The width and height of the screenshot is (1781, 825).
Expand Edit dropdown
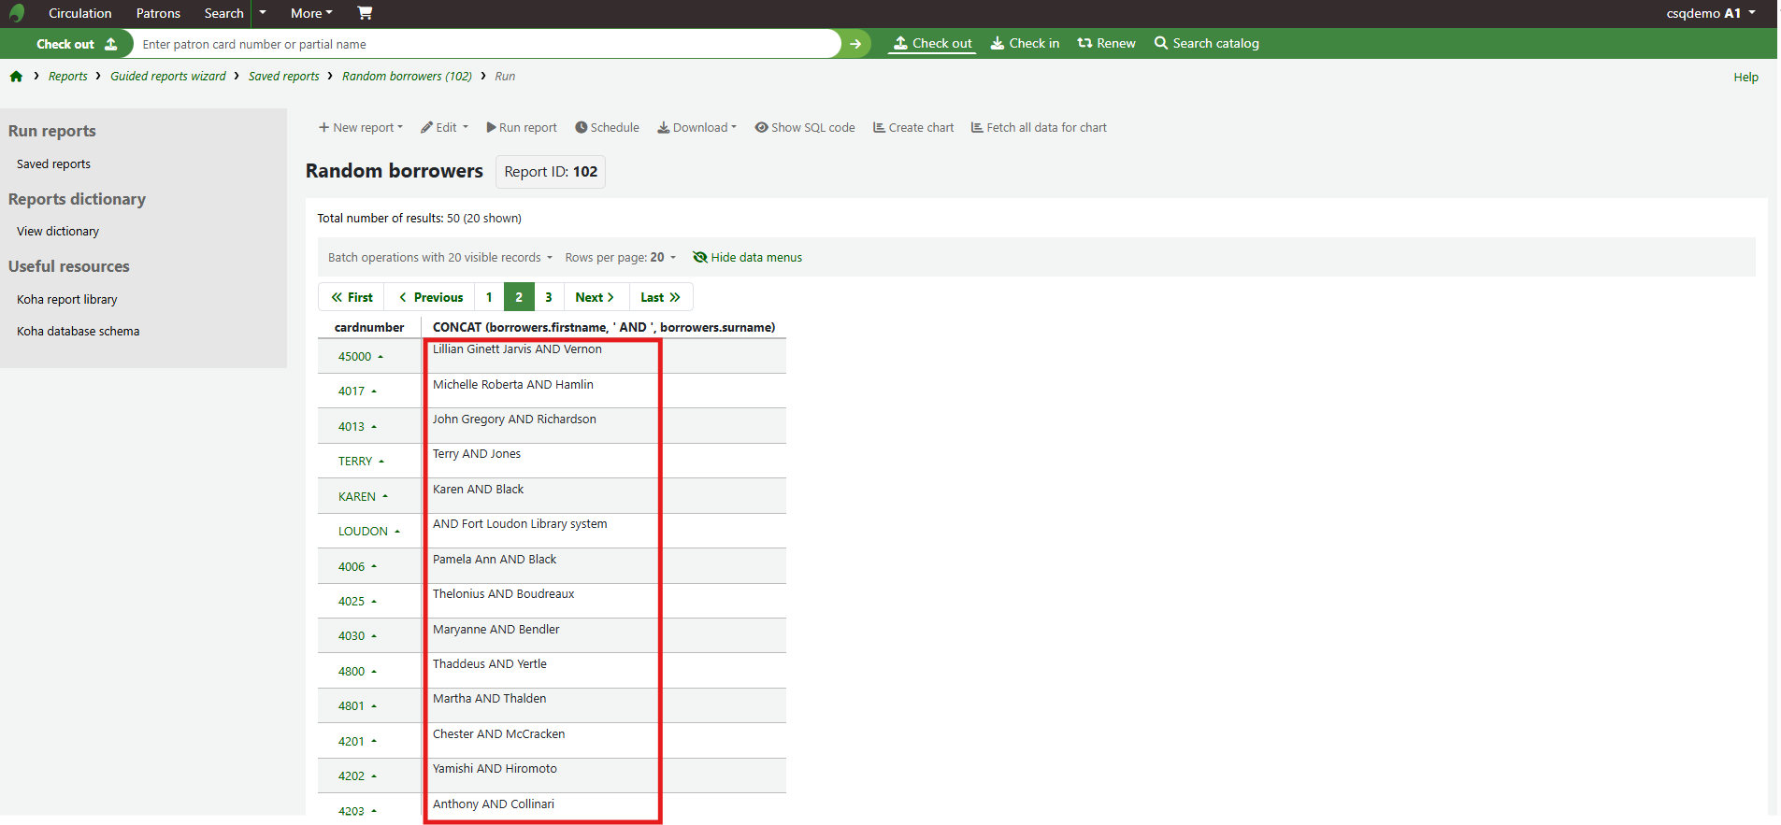(x=444, y=128)
